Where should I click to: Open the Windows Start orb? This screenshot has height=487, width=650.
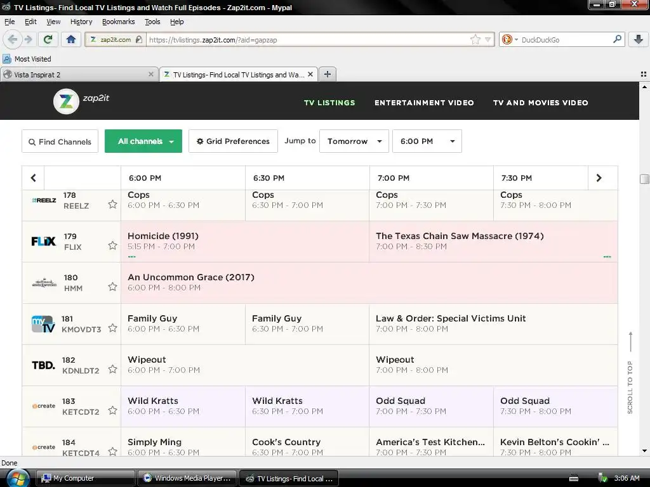click(x=17, y=478)
